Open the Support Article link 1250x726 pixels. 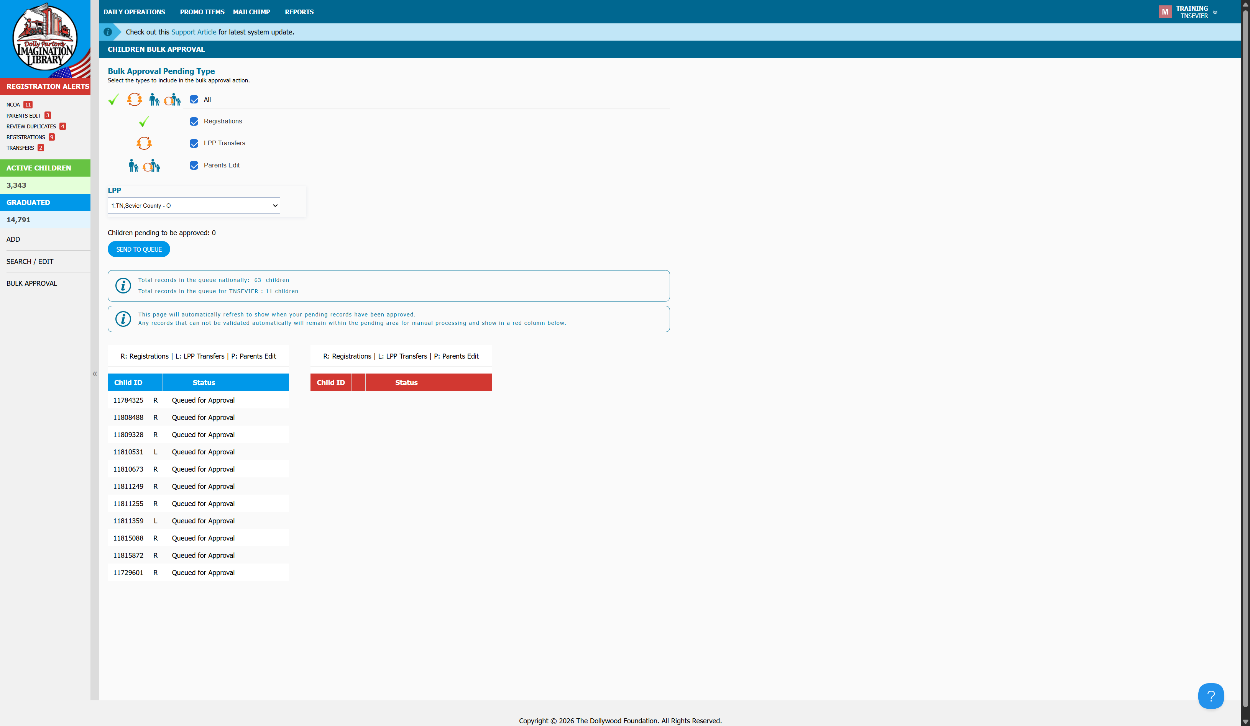pyautogui.click(x=194, y=32)
